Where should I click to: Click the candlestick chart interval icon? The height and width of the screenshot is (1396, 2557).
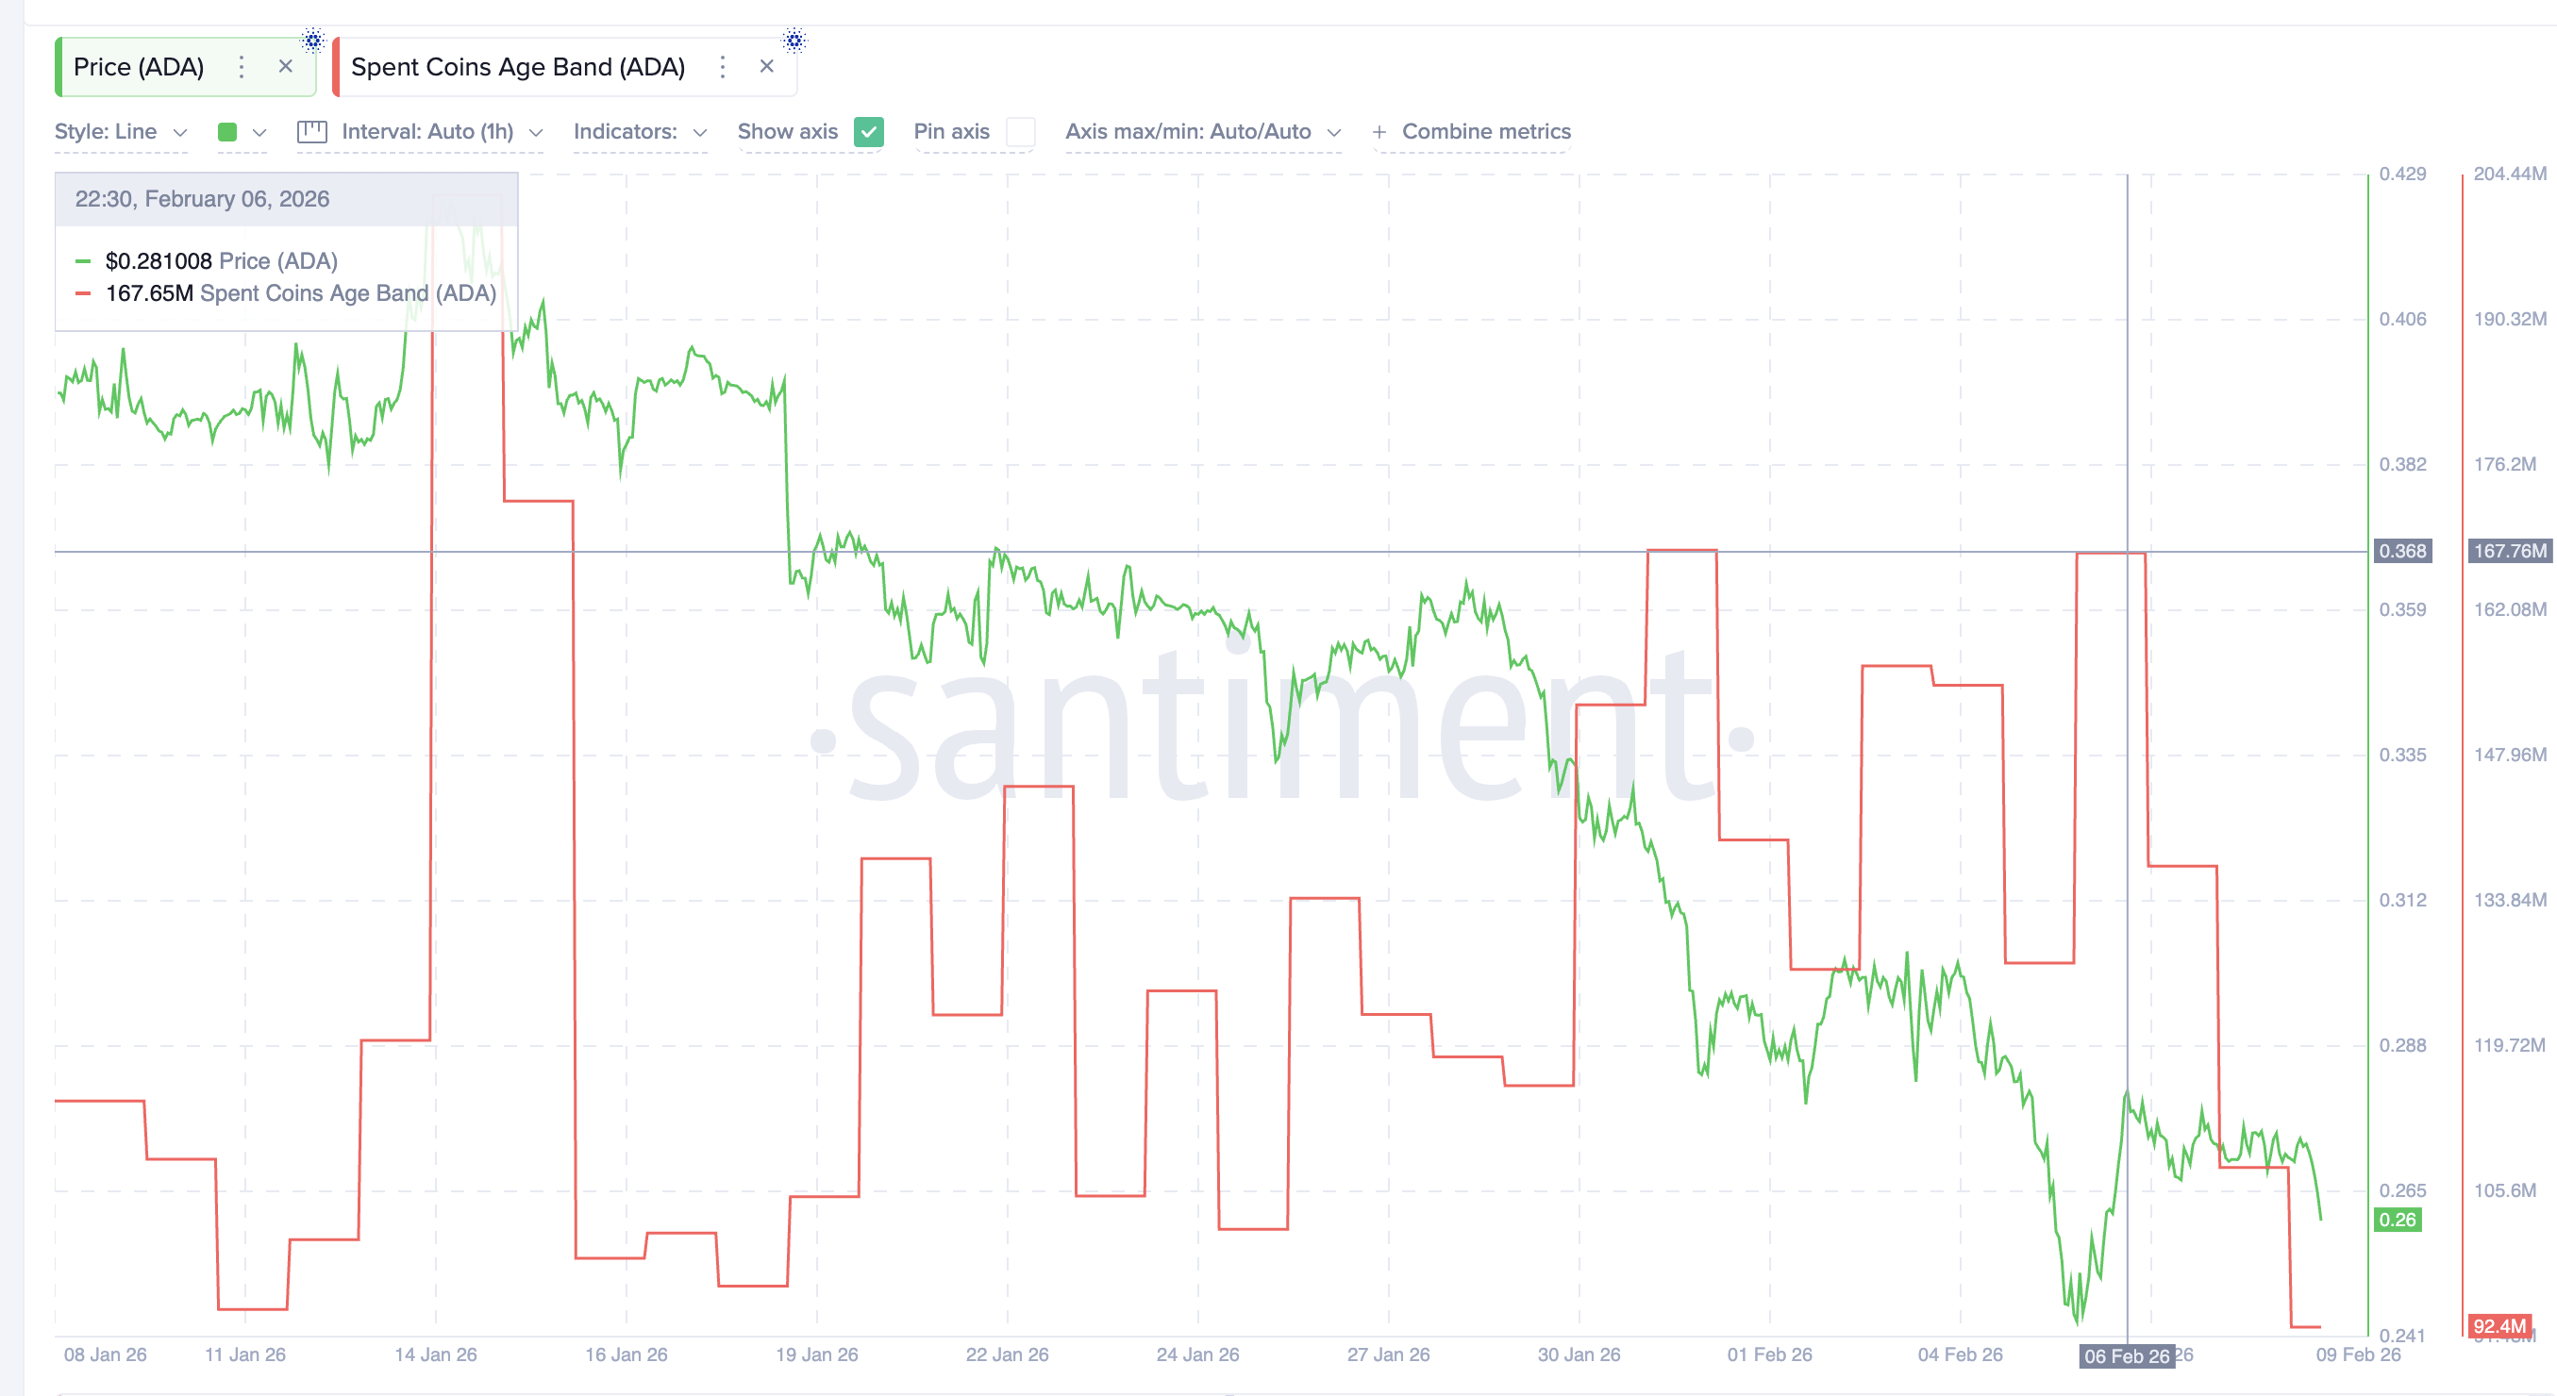[x=311, y=131]
